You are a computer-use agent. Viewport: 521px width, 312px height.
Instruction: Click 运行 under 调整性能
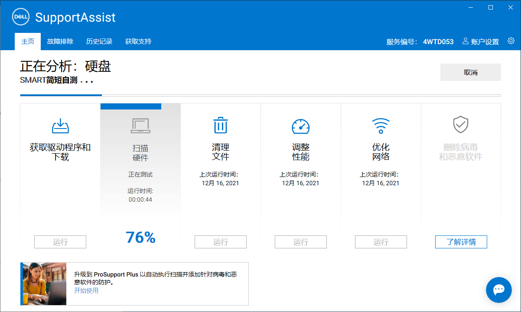pos(301,242)
